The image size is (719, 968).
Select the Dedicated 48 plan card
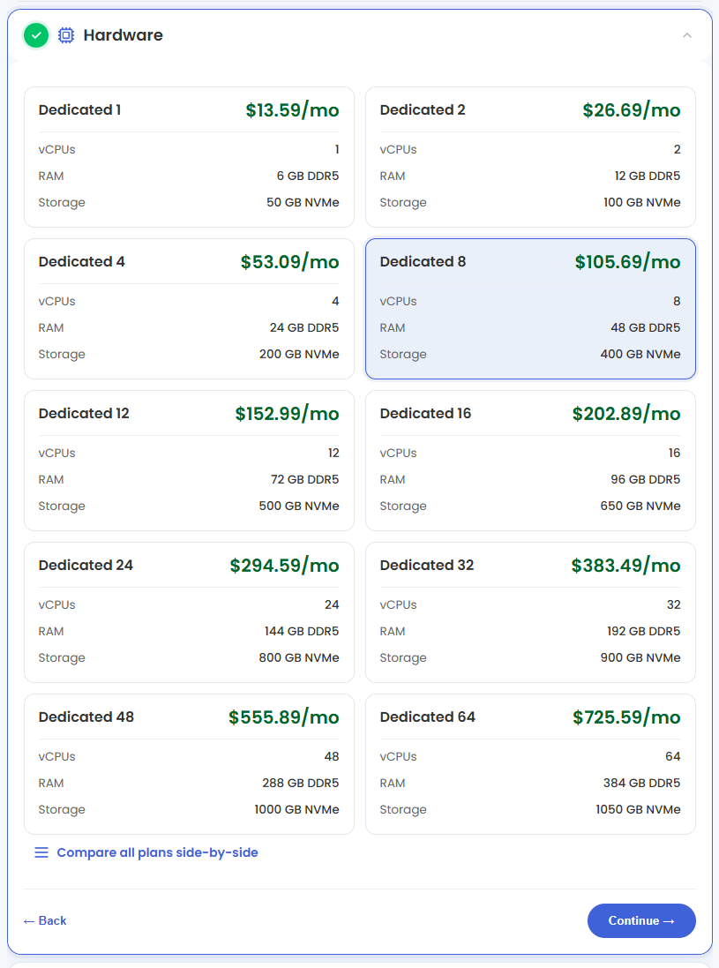(x=189, y=764)
